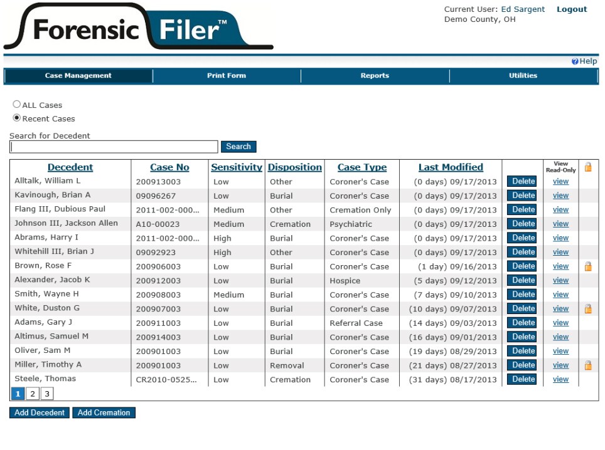This screenshot has height=450, width=605.
Task: View Flang III, Dubious Paul read-only
Action: pos(560,209)
